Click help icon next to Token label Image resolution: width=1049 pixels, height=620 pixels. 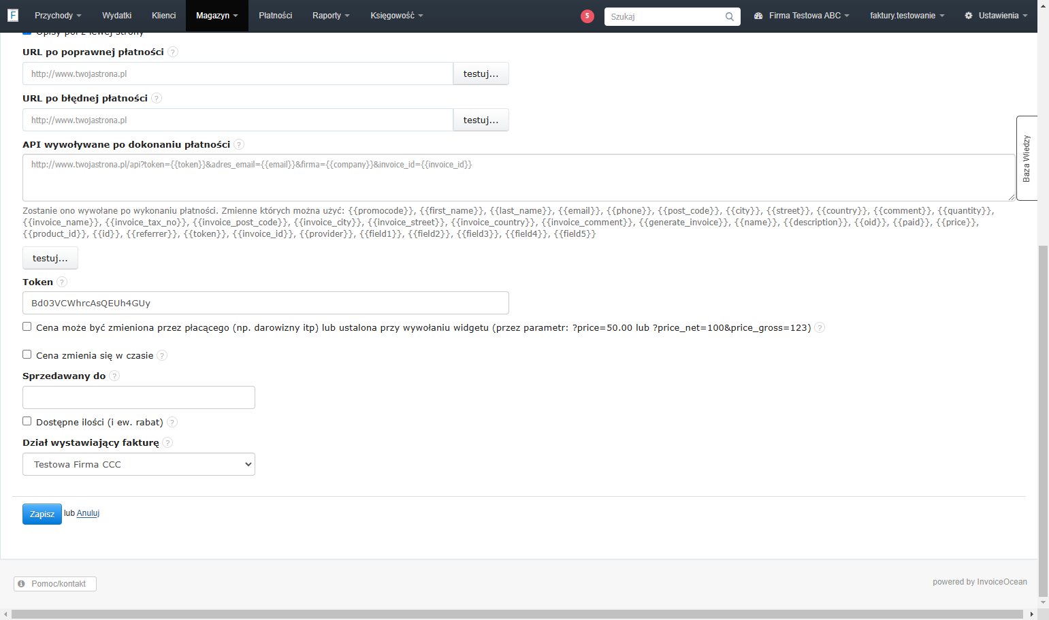click(x=62, y=282)
